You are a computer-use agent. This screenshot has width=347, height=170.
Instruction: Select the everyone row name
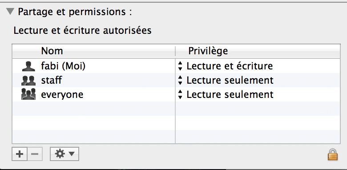point(62,95)
